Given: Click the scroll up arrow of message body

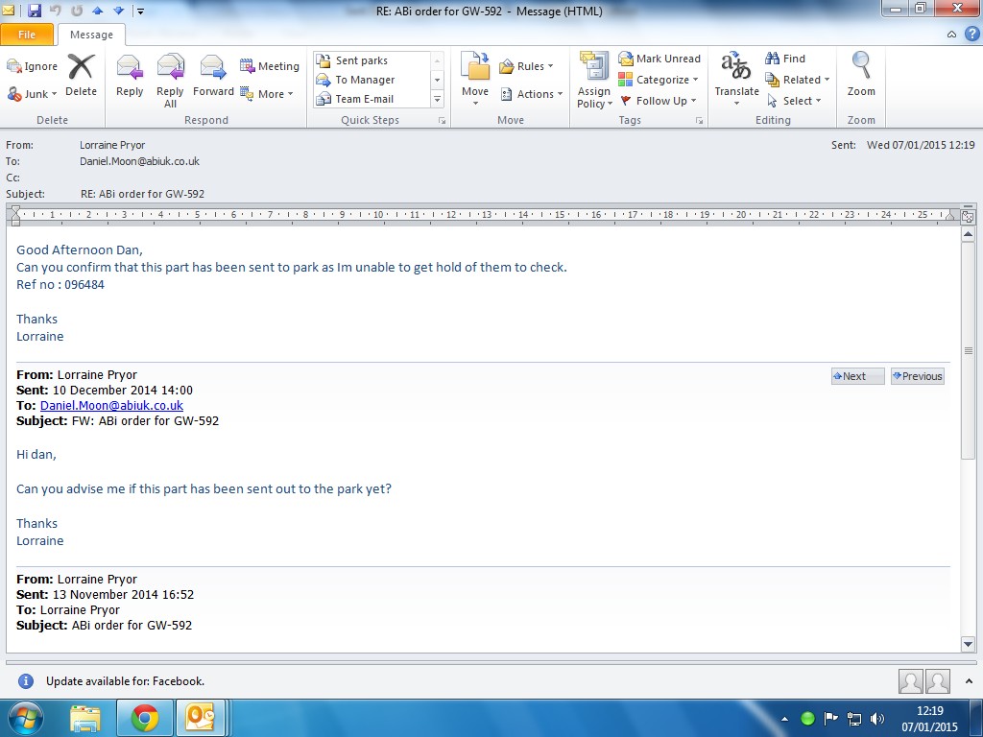Looking at the screenshot, I should tap(968, 234).
